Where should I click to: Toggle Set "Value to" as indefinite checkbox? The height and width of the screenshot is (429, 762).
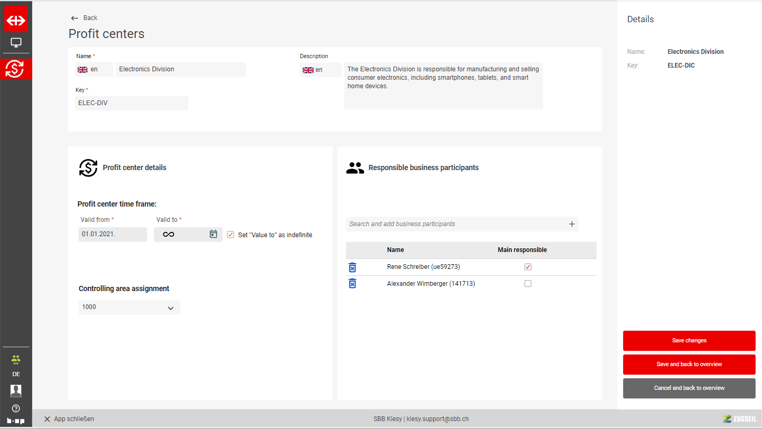pos(230,235)
